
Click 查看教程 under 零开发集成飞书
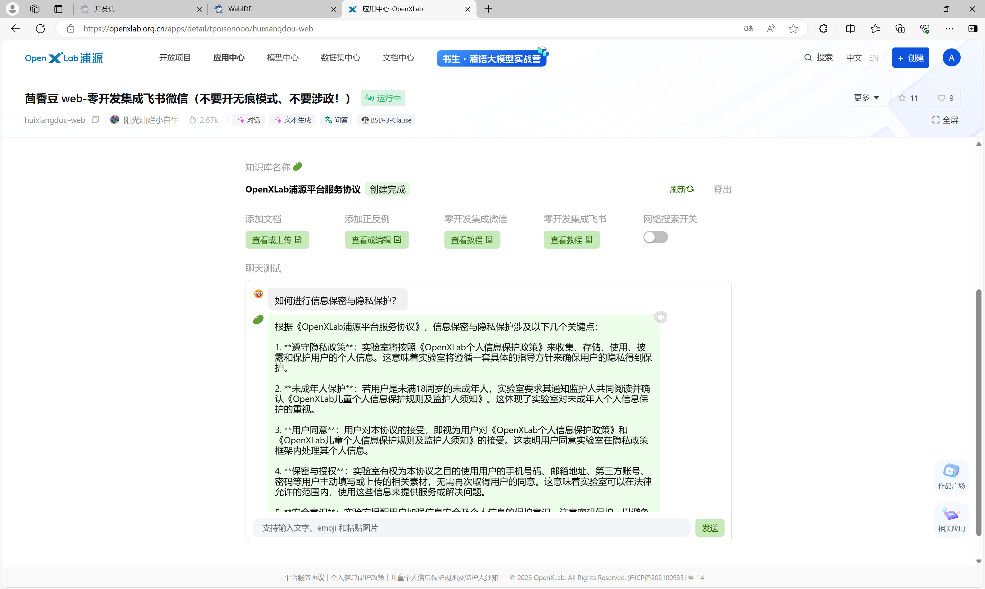(x=572, y=240)
